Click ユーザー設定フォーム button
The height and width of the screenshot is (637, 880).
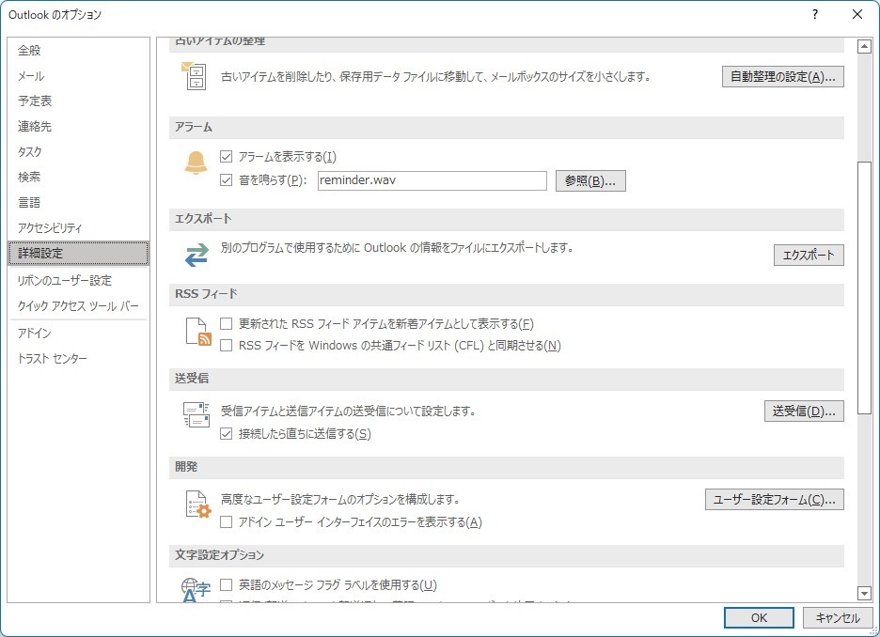774,500
